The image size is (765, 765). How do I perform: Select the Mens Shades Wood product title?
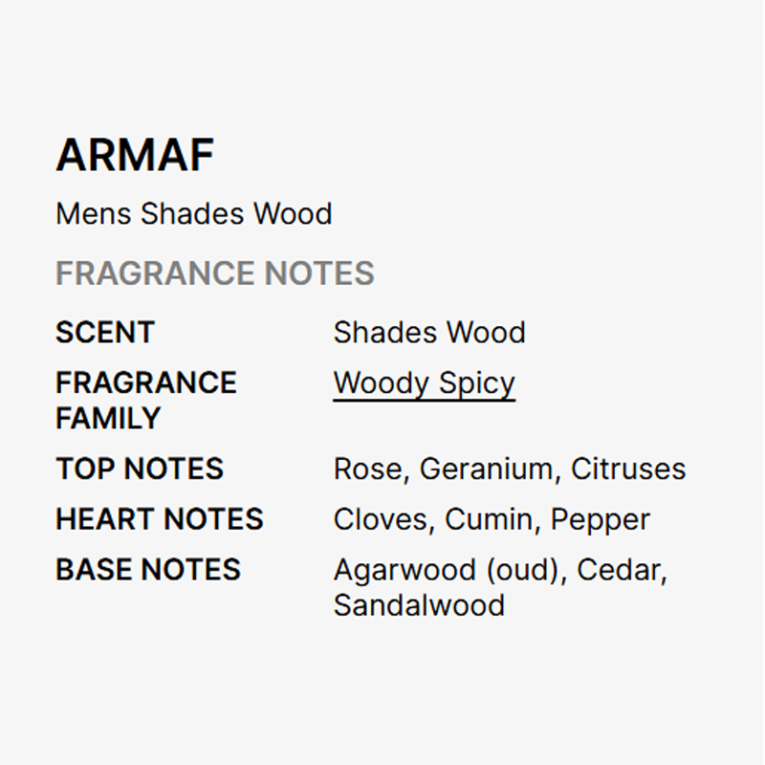point(194,213)
